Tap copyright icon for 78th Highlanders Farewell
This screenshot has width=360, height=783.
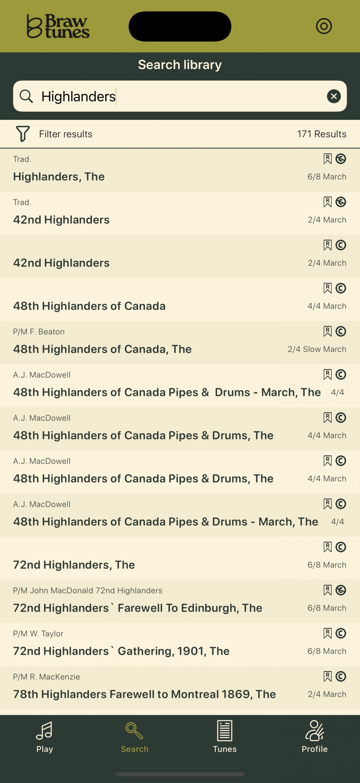tap(341, 676)
